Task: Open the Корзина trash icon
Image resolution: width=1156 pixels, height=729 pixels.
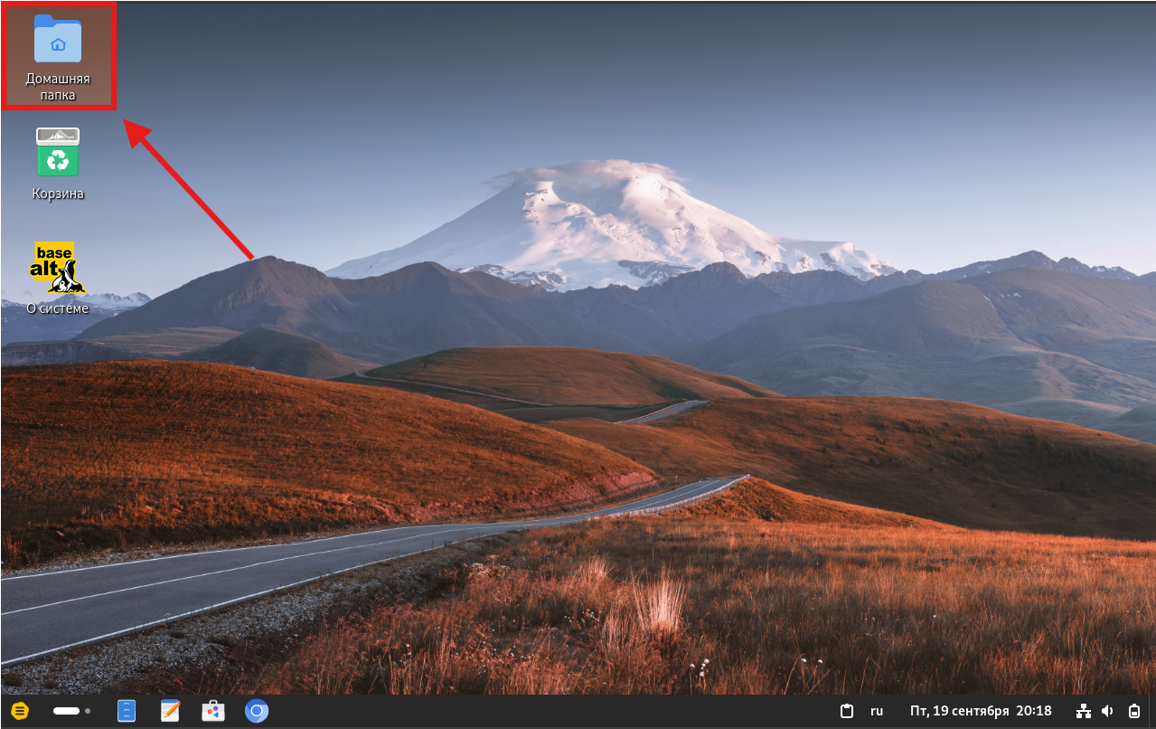Action: tap(58, 153)
